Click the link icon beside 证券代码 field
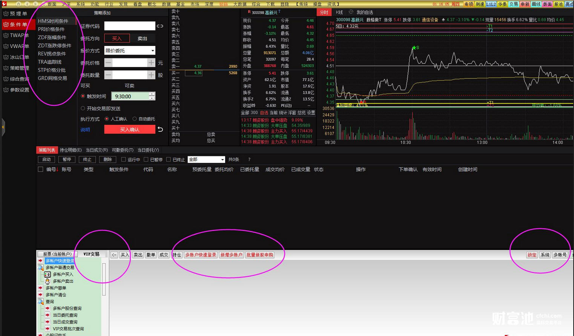 coord(160,26)
